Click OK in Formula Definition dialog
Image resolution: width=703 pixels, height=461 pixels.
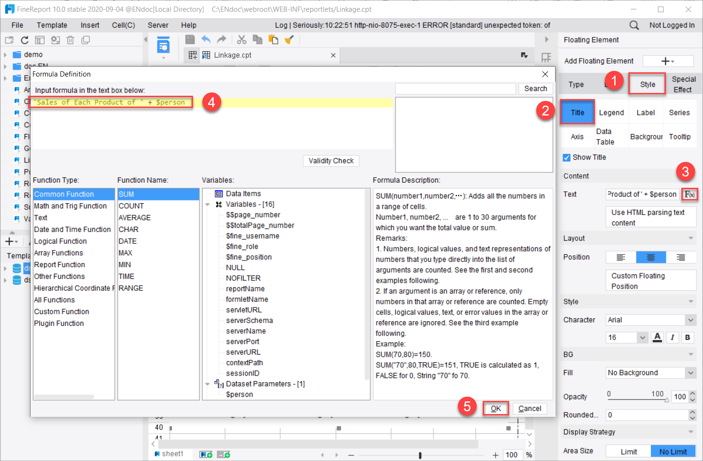(495, 409)
